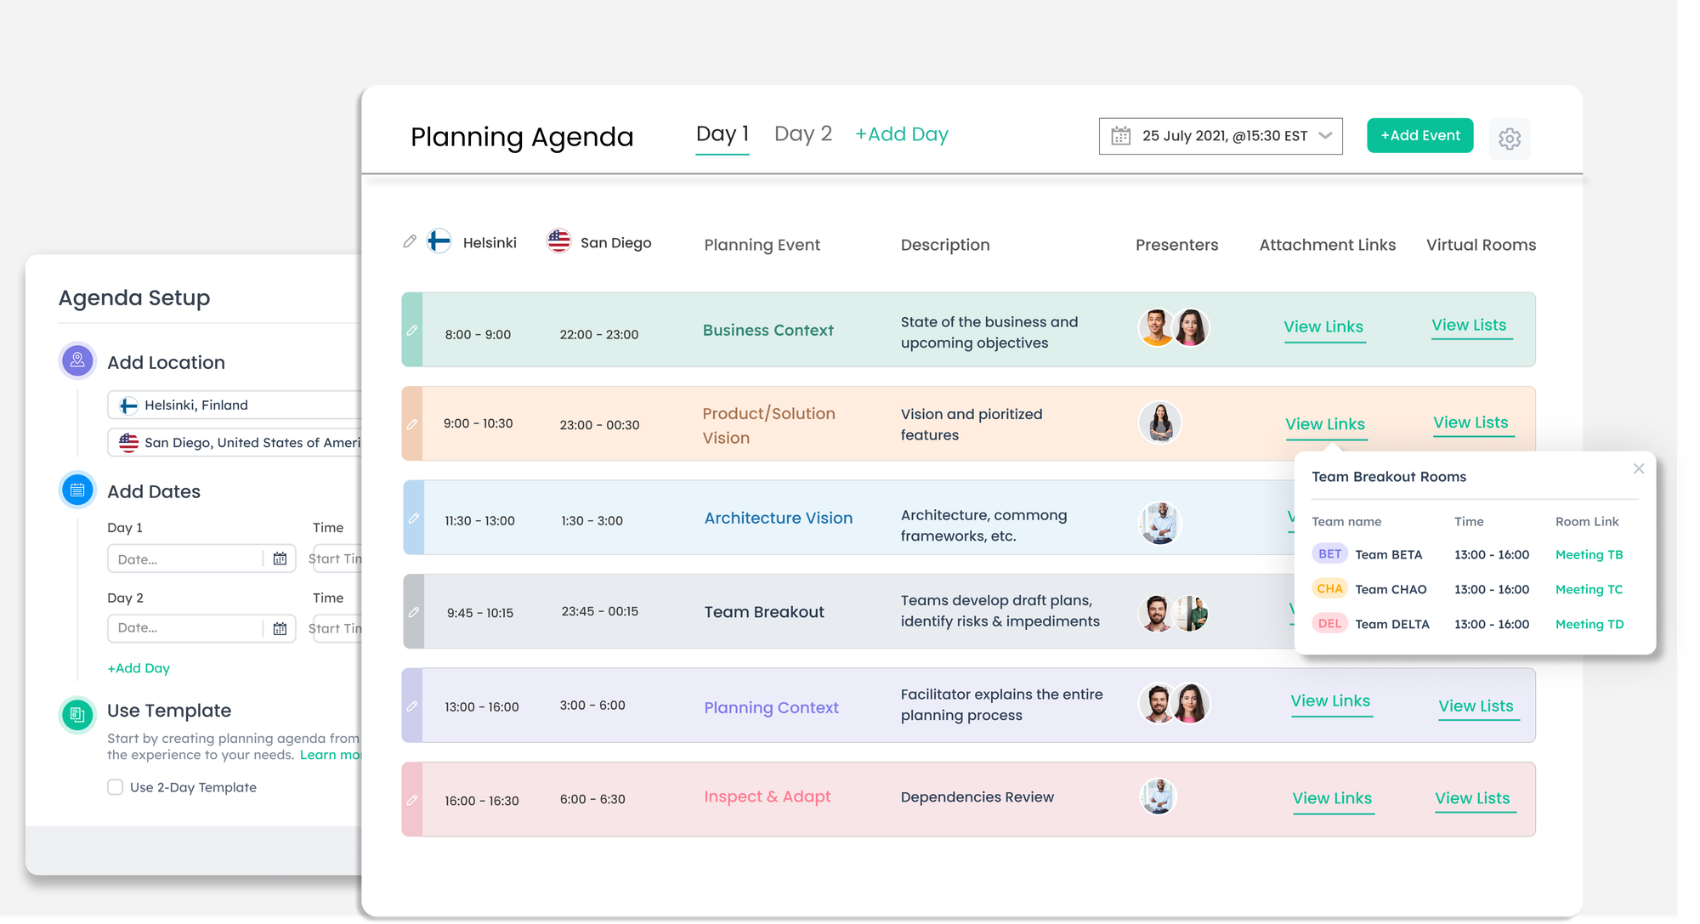
Task: Select the Day 1 tab
Action: [x=722, y=134]
